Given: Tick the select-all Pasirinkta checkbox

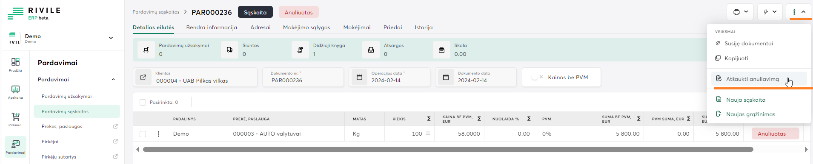Looking at the screenshot, I should (143, 102).
